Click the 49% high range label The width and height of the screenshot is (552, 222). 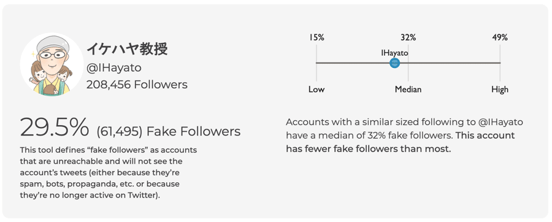tap(500, 37)
